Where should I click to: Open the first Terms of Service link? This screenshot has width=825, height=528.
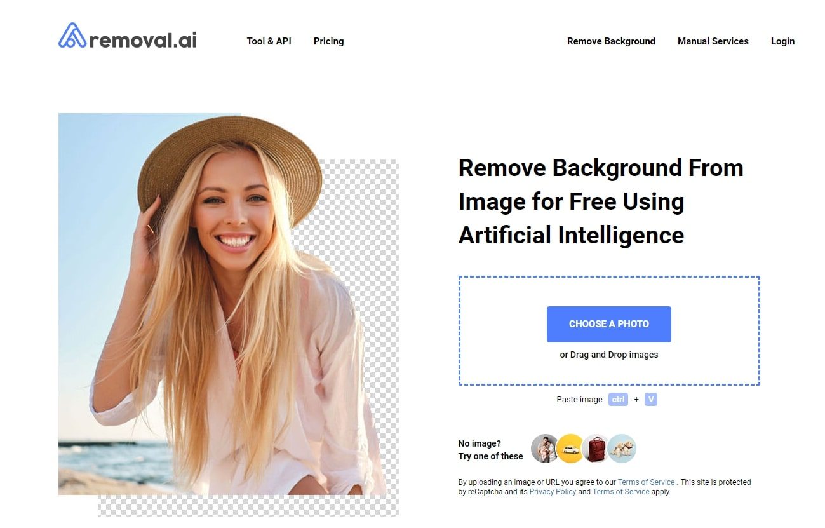pyautogui.click(x=646, y=482)
